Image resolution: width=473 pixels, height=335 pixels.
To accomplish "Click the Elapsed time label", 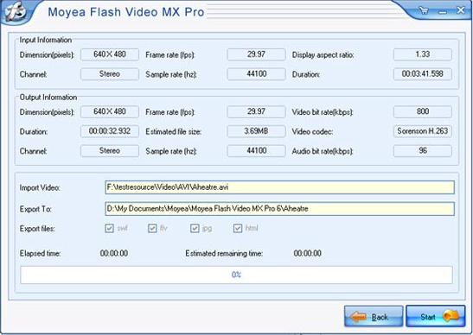I will pyautogui.click(x=40, y=253).
